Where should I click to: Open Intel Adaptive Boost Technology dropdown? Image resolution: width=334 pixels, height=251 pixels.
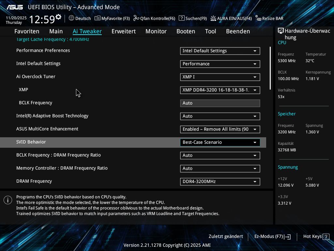[220, 116]
